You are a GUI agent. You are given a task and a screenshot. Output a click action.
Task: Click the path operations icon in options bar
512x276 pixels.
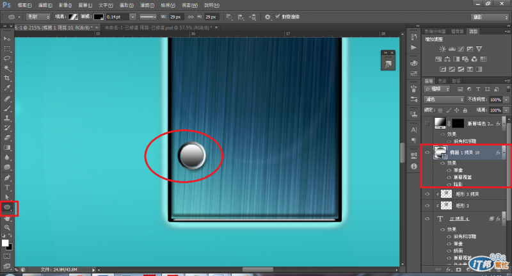(229, 17)
